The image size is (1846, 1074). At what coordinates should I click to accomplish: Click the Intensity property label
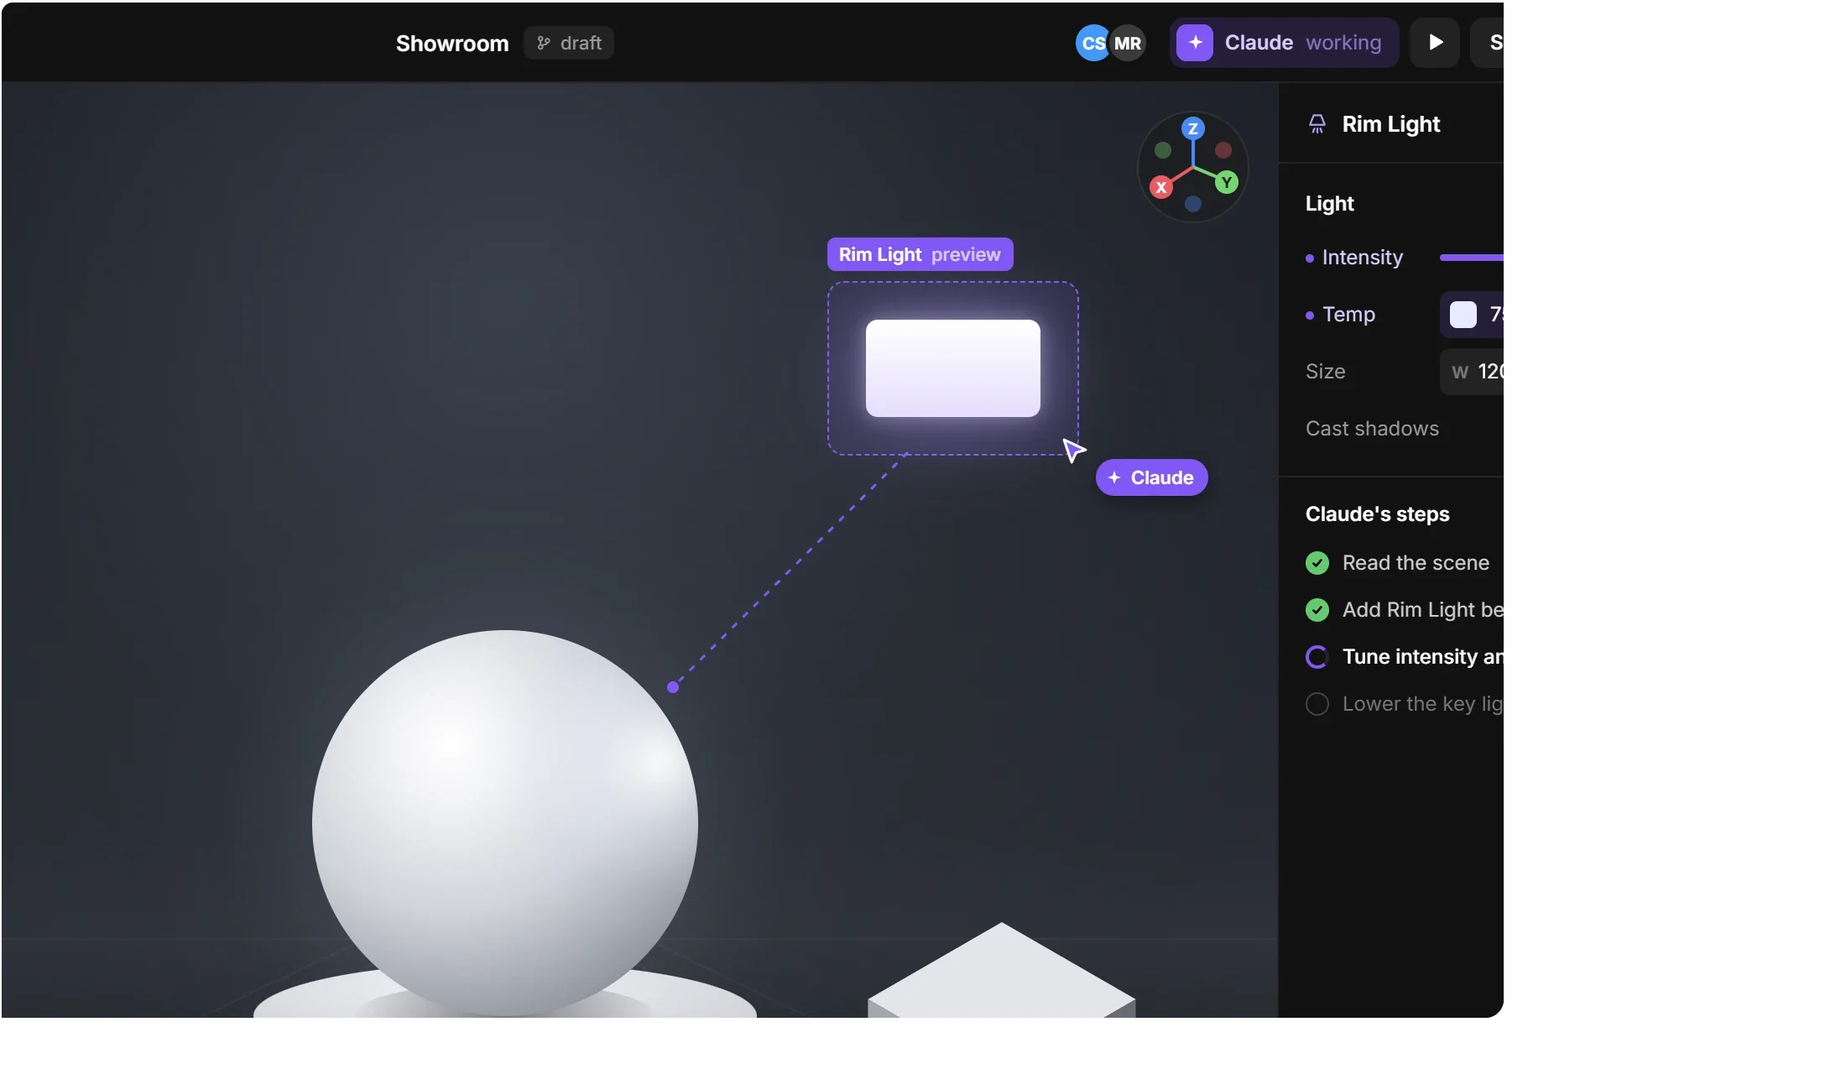(x=1363, y=258)
